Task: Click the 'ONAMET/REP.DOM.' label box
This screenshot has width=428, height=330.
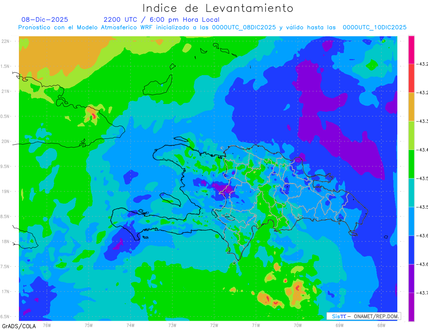Action: tap(363, 316)
